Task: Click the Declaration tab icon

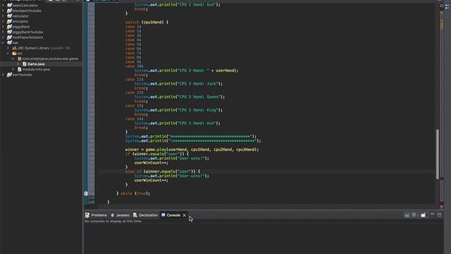Action: coord(135,215)
